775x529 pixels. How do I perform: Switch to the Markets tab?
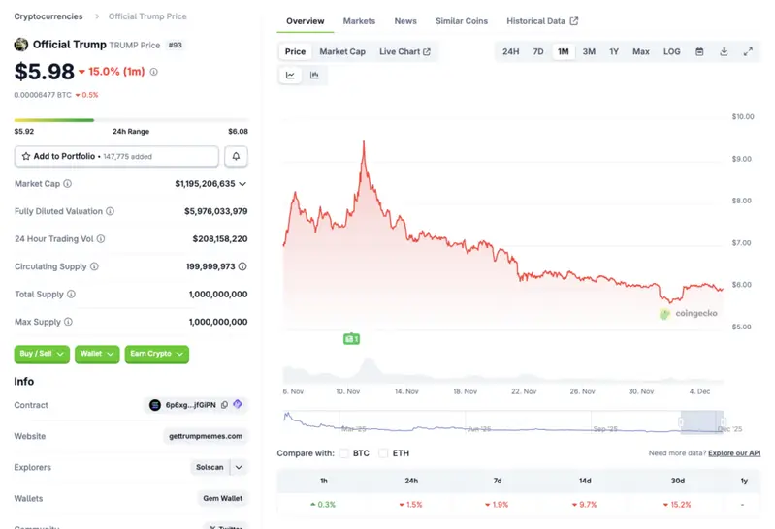[x=359, y=21]
